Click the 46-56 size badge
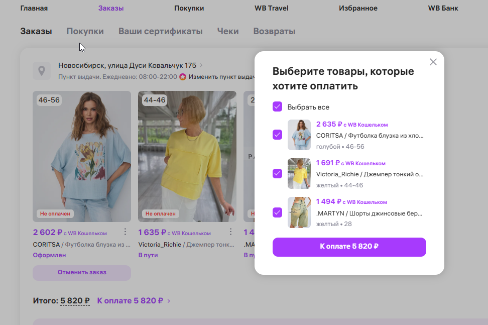 49,100
